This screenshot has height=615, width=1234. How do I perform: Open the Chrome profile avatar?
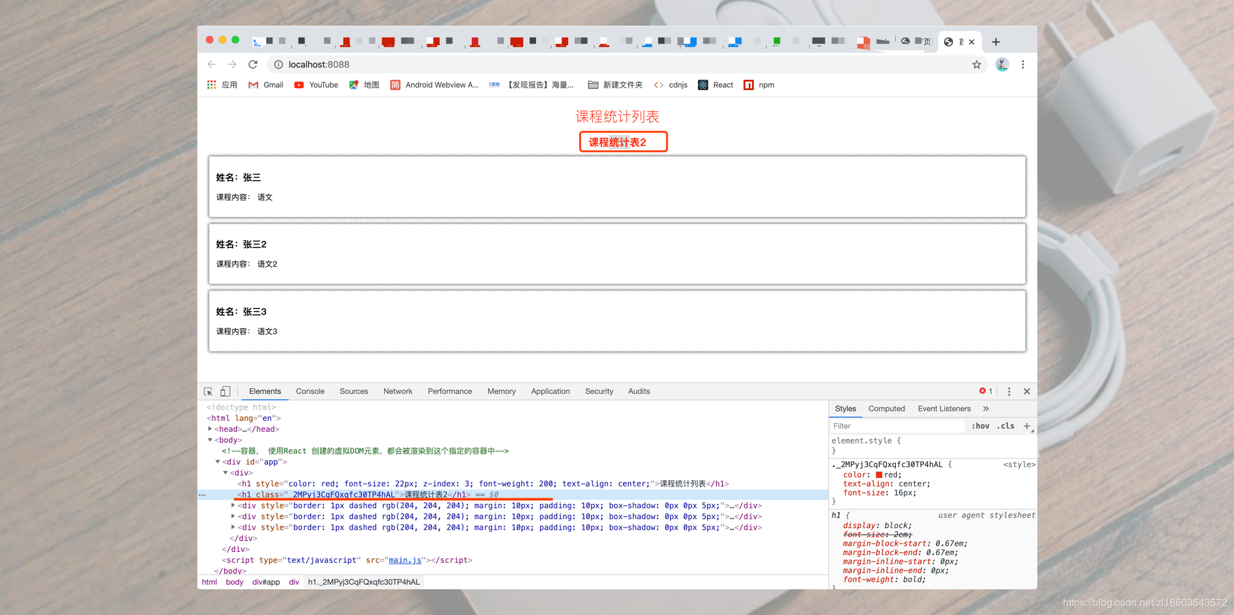[x=1002, y=64]
